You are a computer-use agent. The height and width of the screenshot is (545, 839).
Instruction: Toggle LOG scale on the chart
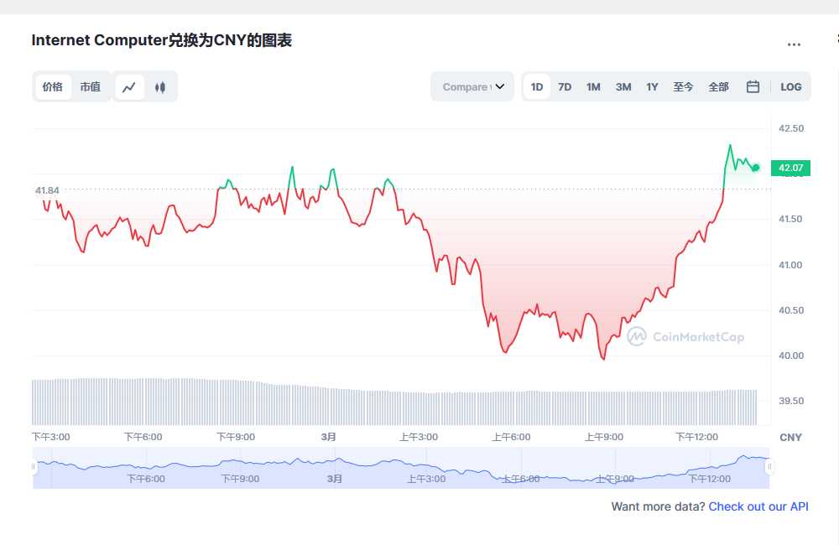[x=791, y=87]
